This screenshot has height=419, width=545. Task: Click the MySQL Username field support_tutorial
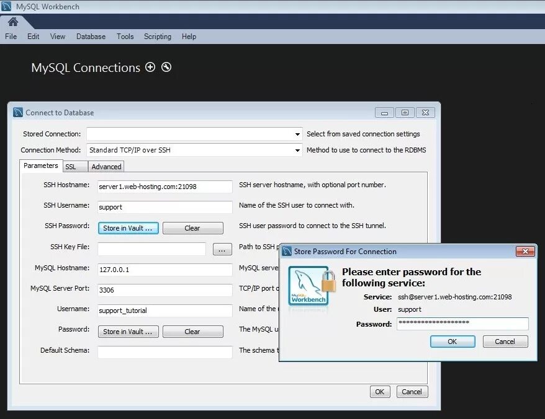point(164,311)
